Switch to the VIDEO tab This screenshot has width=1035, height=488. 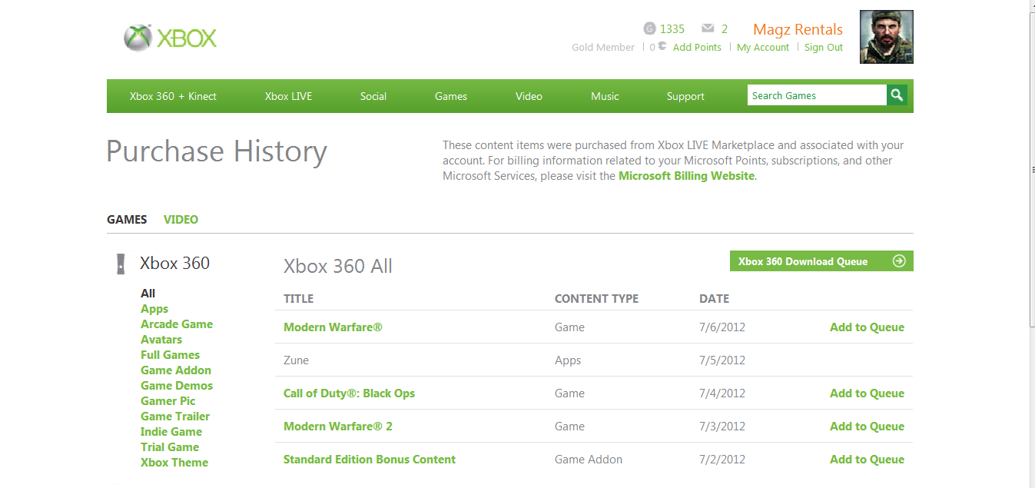(x=181, y=220)
